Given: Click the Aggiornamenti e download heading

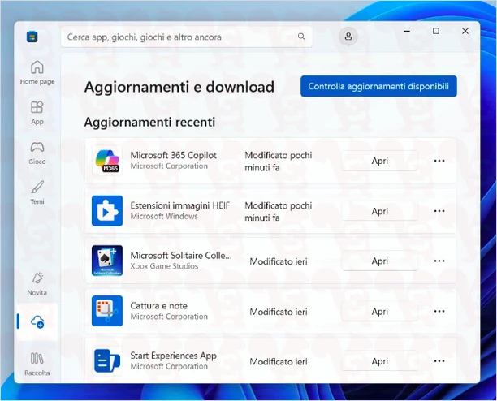Looking at the screenshot, I should [x=179, y=87].
